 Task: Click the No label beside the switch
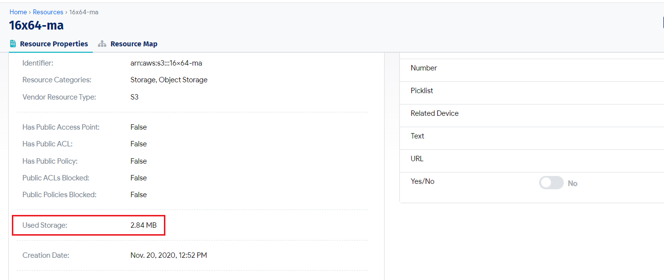click(x=573, y=183)
